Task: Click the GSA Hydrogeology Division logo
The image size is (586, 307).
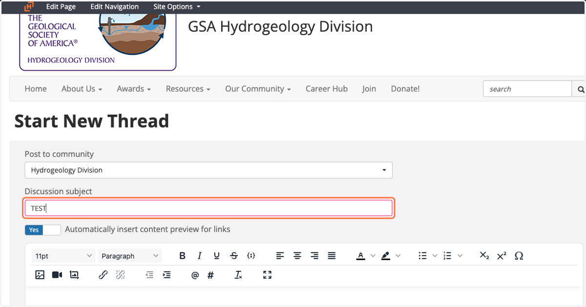Action: click(x=98, y=41)
